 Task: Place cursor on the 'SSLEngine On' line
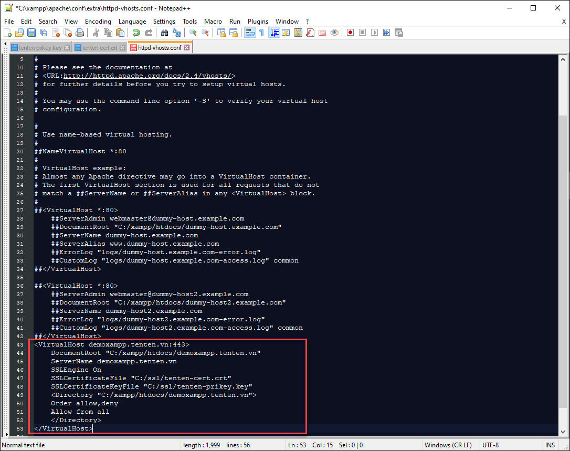coord(76,370)
